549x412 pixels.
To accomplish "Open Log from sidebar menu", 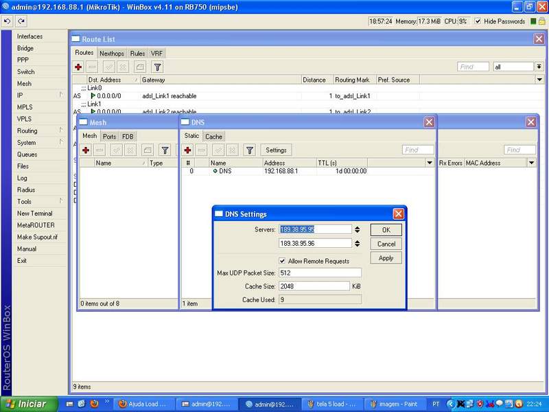I will [x=22, y=178].
